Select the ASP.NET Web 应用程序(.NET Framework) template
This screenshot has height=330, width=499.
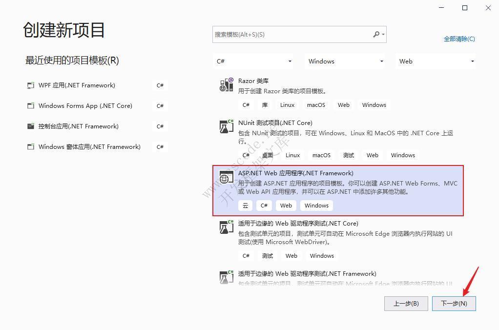point(337,190)
